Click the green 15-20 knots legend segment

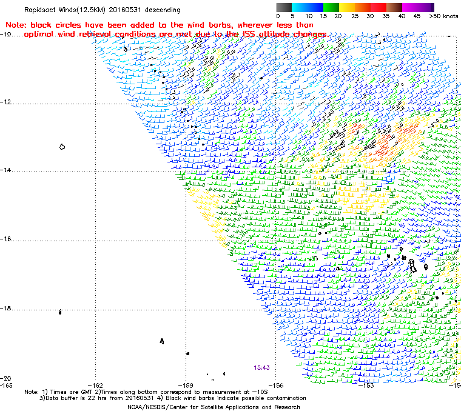click(331, 7)
